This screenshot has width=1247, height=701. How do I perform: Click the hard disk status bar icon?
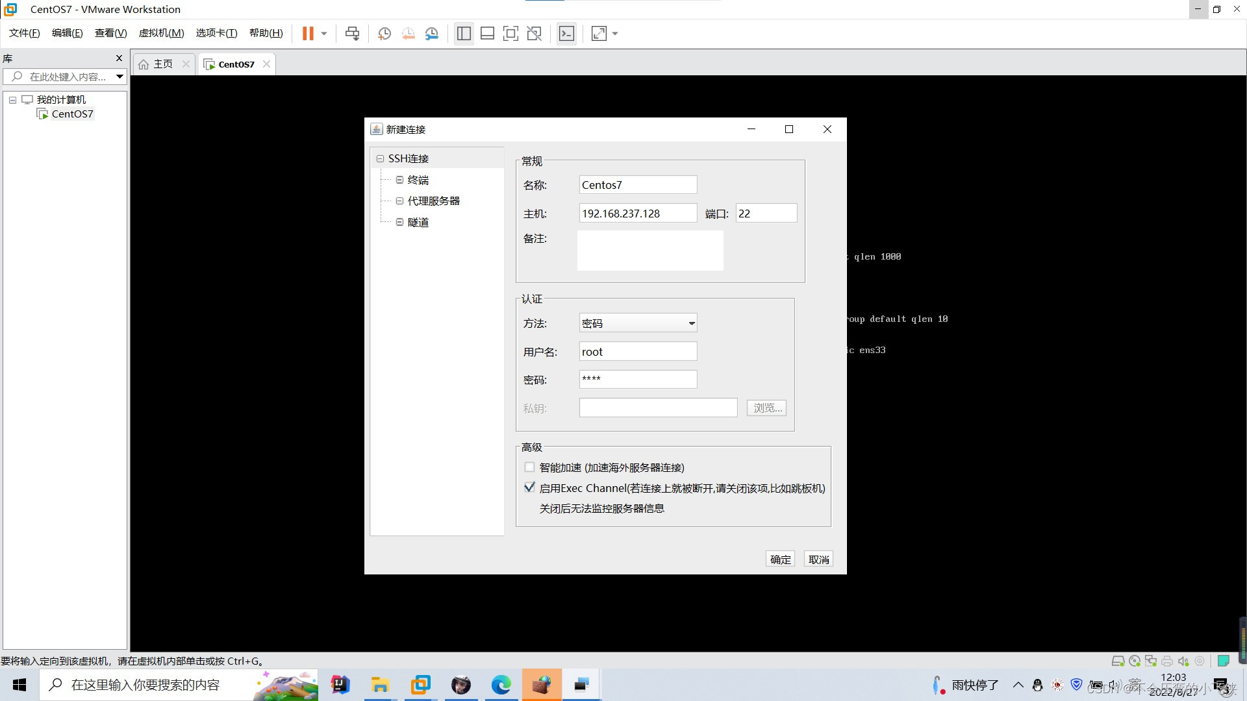point(1118,661)
